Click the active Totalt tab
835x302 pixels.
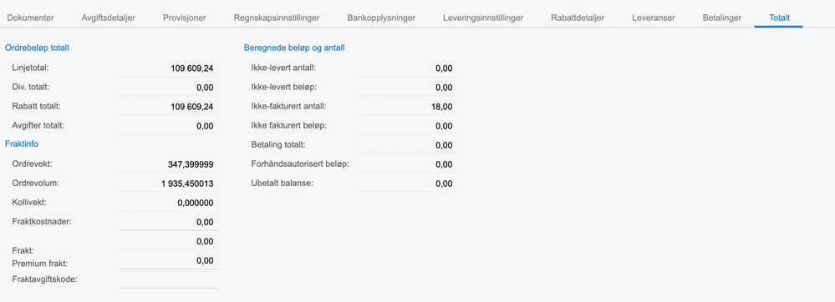[779, 18]
